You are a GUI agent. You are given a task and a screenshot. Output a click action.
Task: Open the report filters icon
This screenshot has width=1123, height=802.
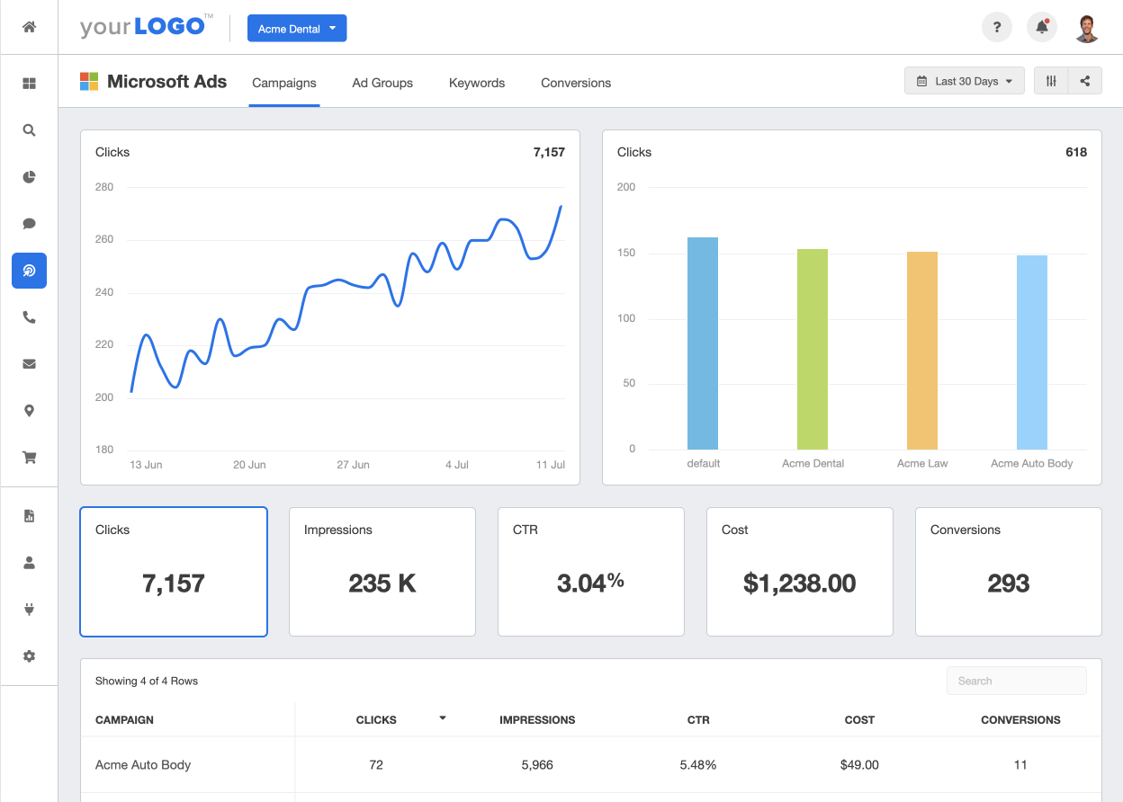(1050, 80)
